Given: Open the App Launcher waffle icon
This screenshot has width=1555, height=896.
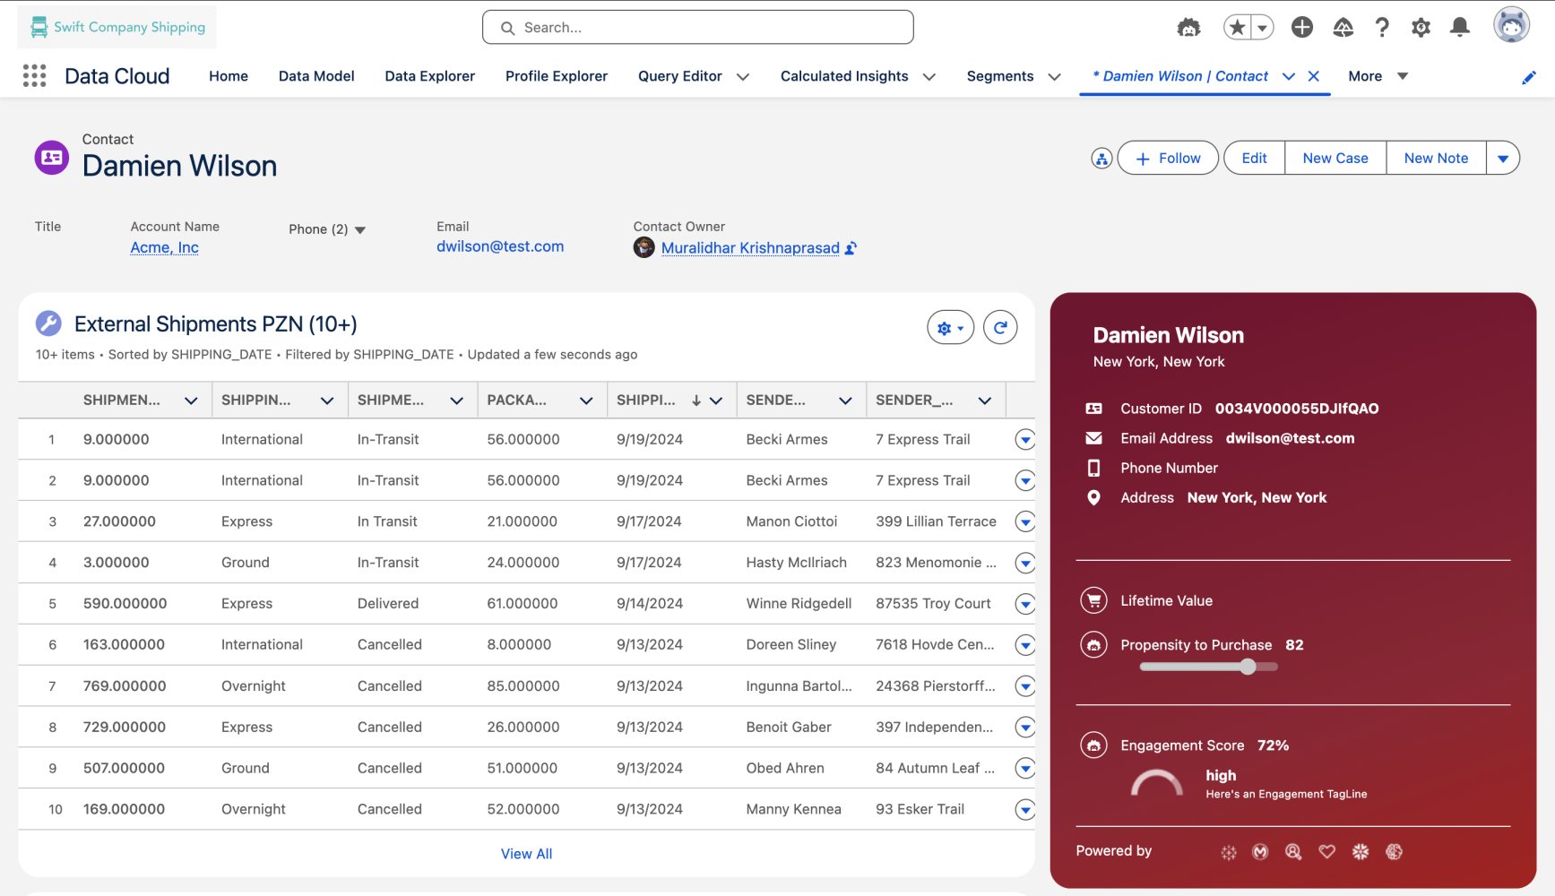Looking at the screenshot, I should point(34,76).
